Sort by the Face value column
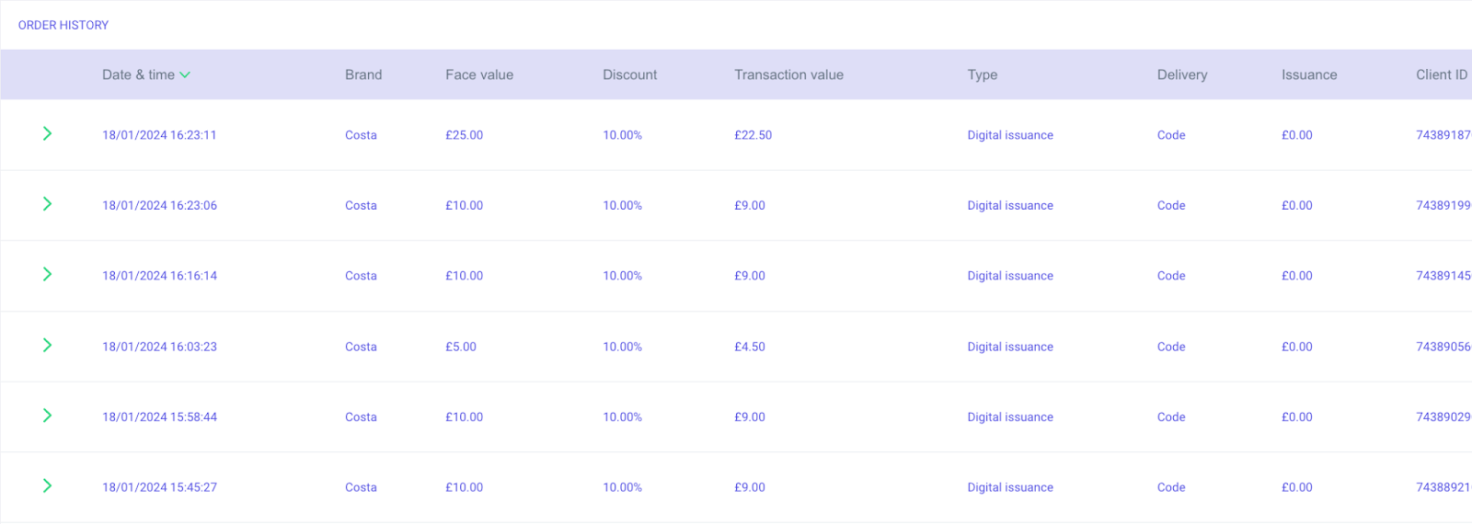Viewport: 1472px width, 524px height. (479, 75)
